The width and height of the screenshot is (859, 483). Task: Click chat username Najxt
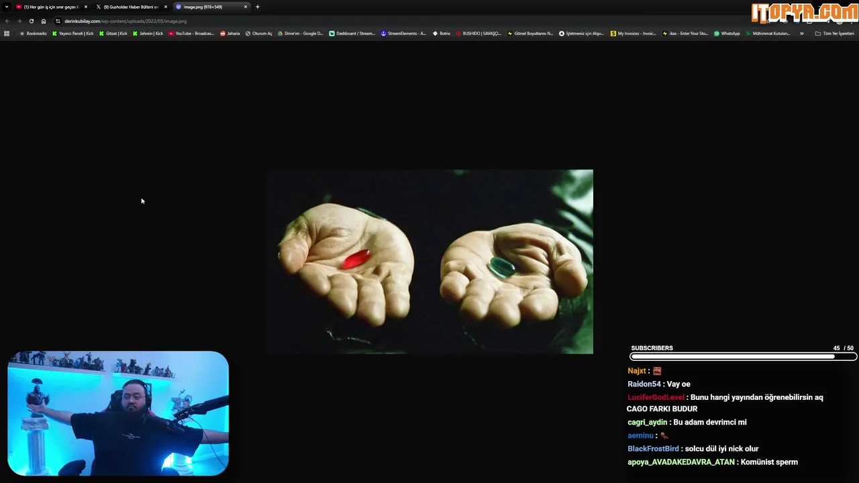click(x=637, y=371)
